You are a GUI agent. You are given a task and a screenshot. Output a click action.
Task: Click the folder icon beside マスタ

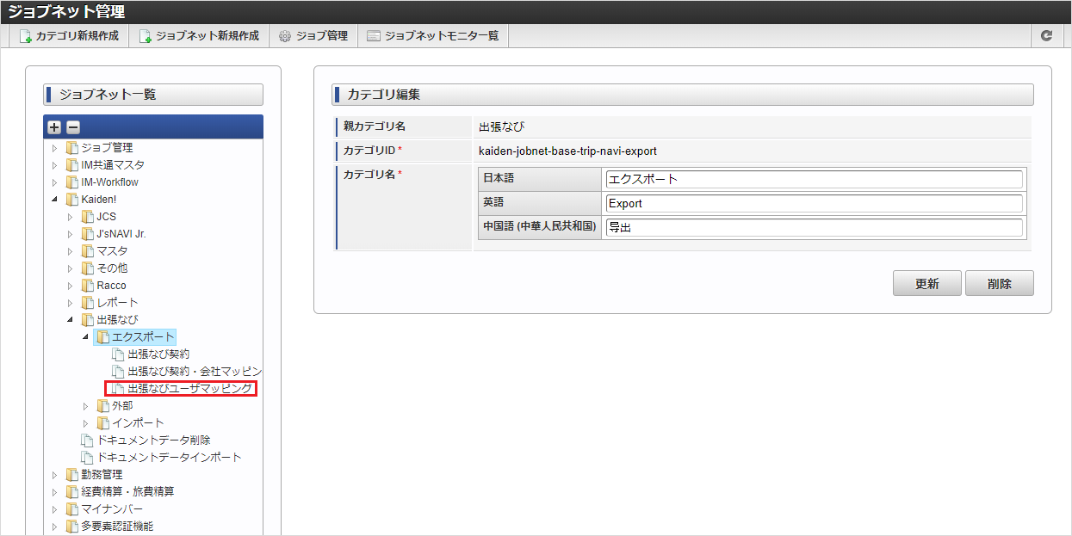(x=87, y=251)
